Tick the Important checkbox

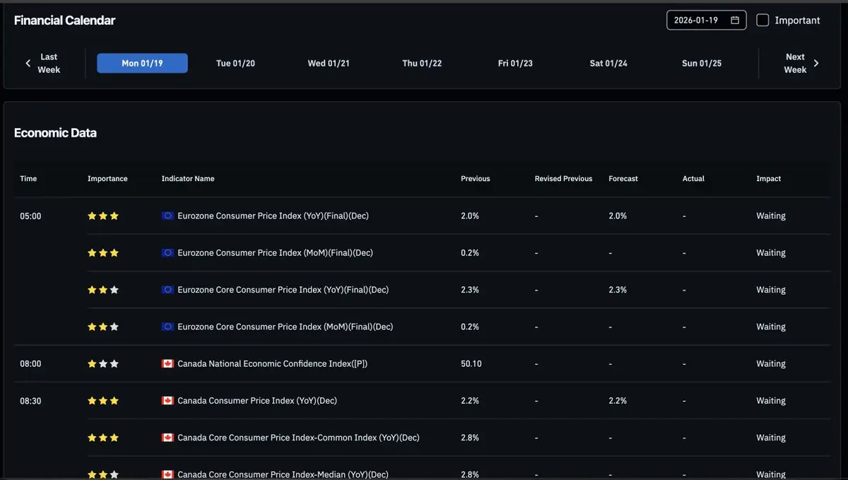coord(762,21)
